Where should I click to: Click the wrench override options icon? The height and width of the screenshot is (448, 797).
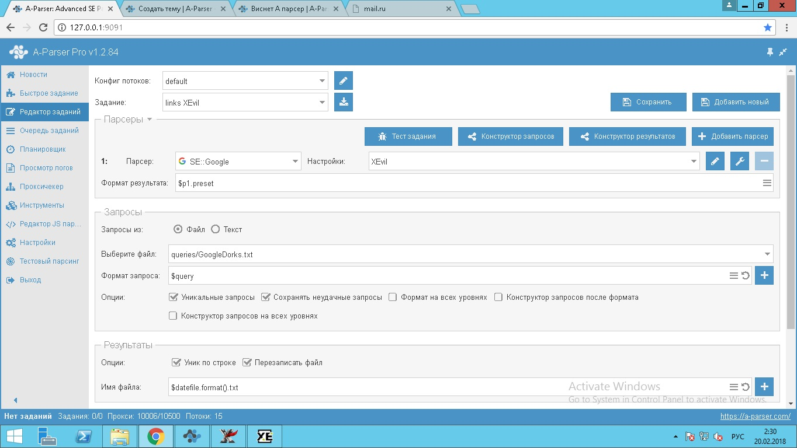point(740,161)
